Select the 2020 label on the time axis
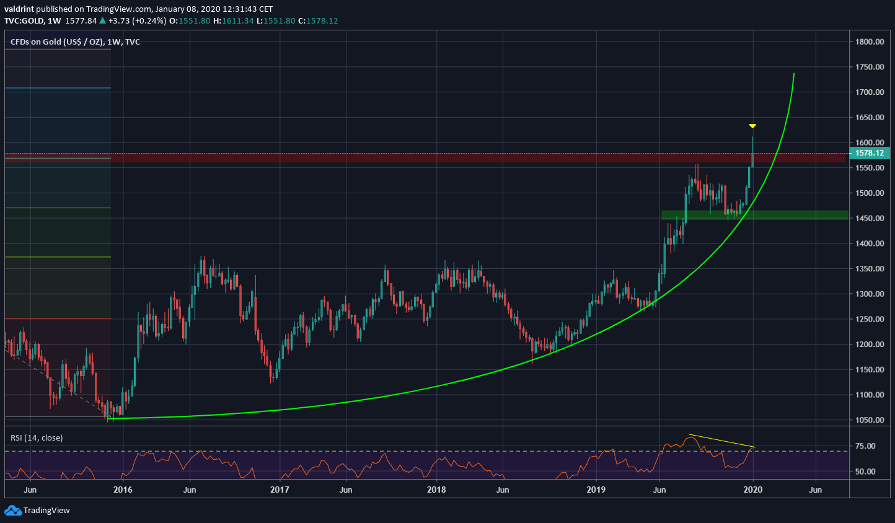895x523 pixels. (x=752, y=489)
